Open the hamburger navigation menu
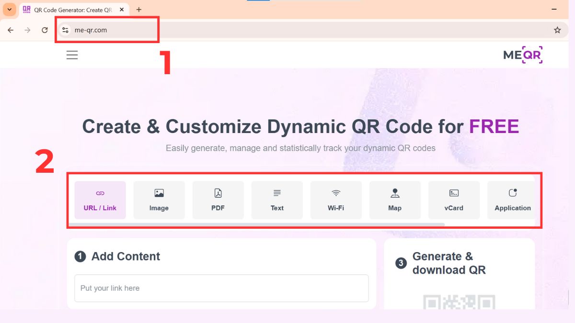This screenshot has height=323, width=575. [x=72, y=55]
